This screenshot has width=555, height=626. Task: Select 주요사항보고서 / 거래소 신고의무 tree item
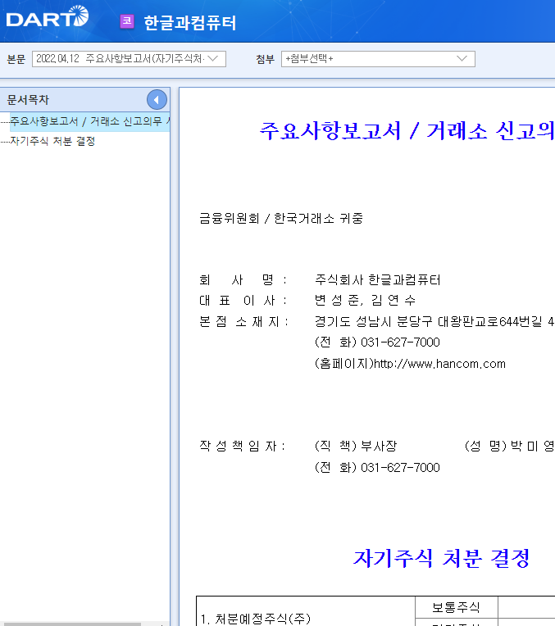click(90, 121)
